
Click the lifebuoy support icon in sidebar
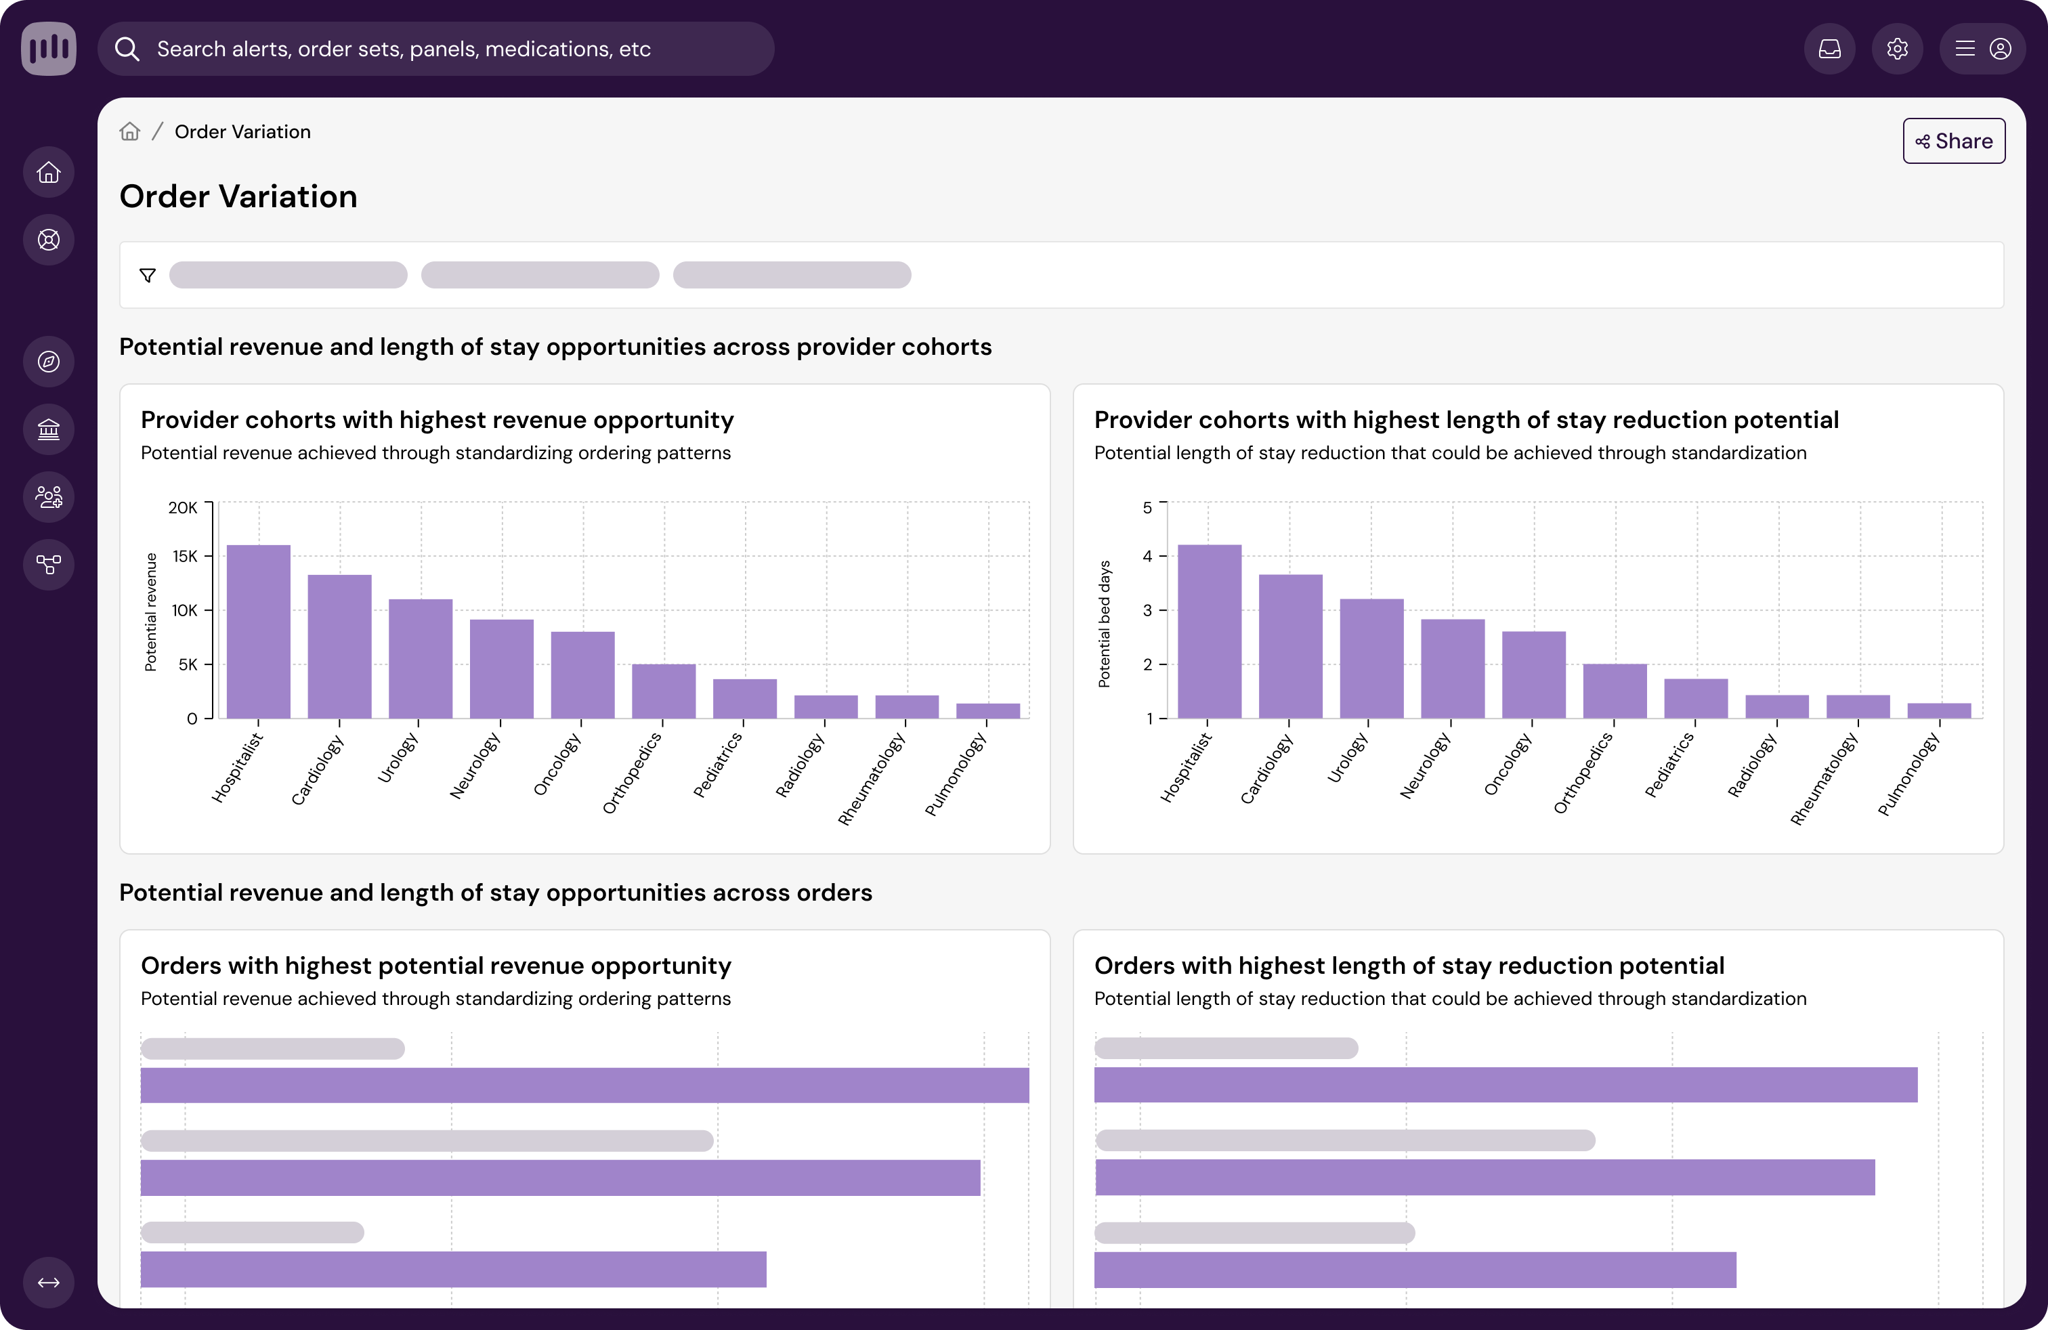[49, 240]
